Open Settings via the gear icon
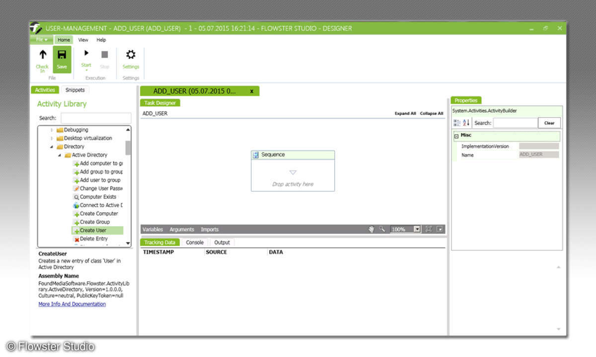 click(x=131, y=55)
